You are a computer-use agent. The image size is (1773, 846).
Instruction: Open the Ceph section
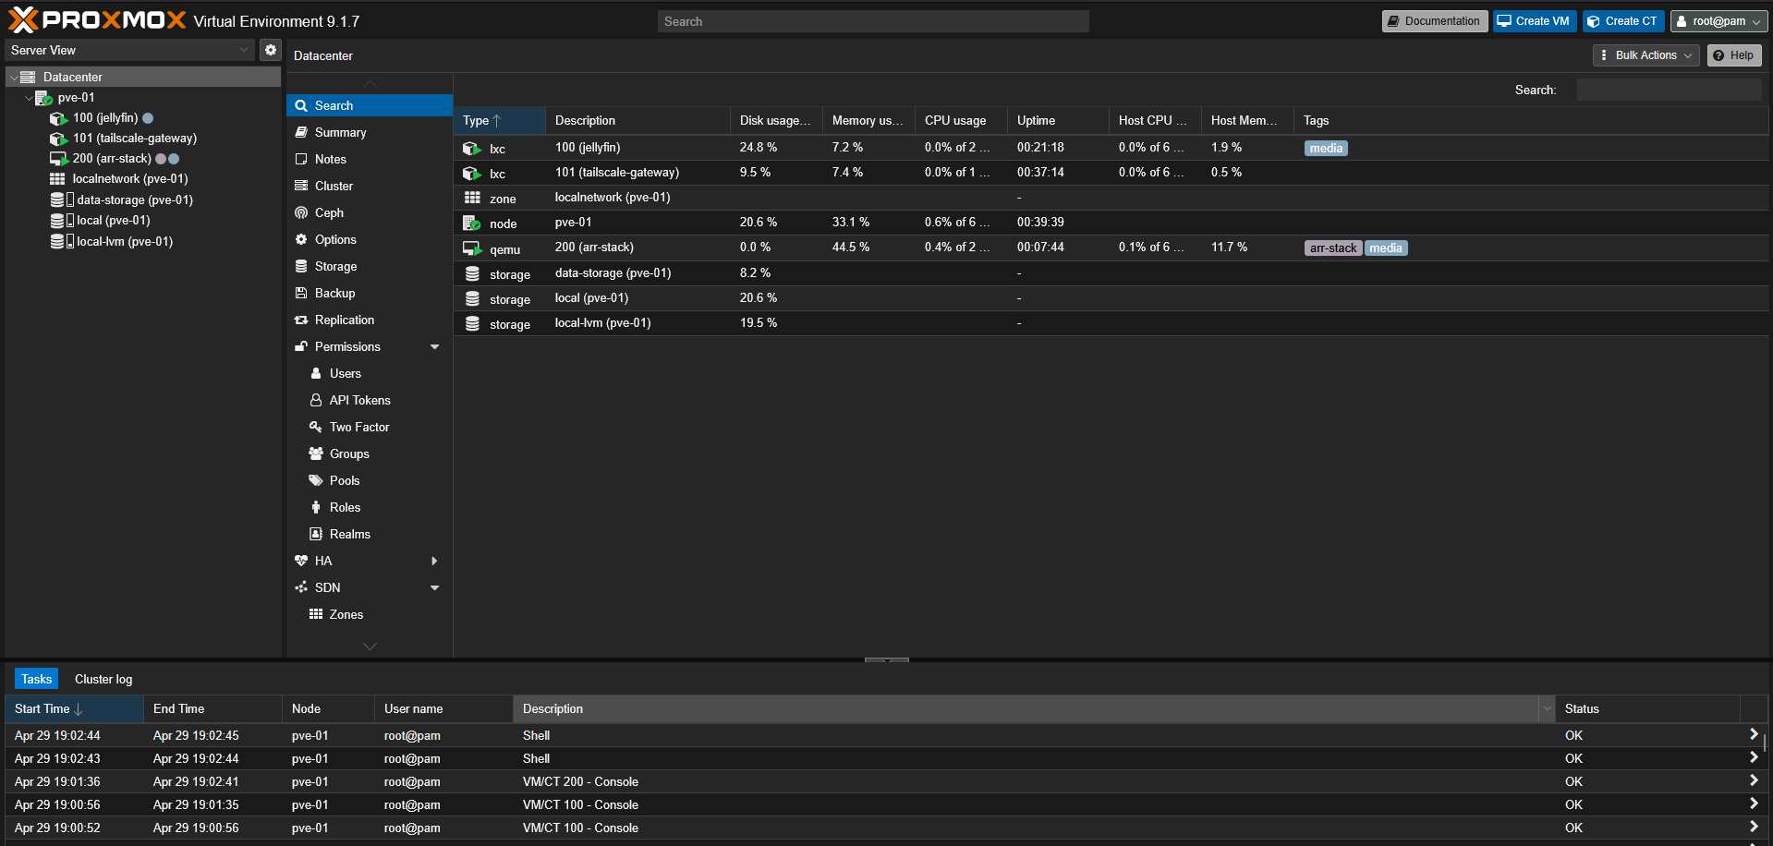370,212
